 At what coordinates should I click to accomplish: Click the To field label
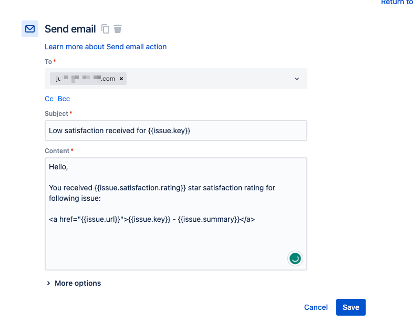point(48,62)
